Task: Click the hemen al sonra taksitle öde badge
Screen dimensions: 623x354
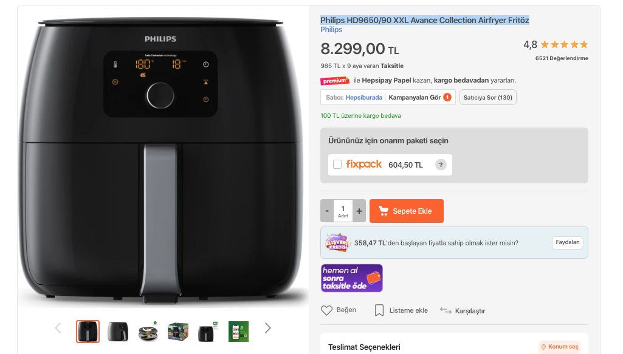Action: point(352,278)
